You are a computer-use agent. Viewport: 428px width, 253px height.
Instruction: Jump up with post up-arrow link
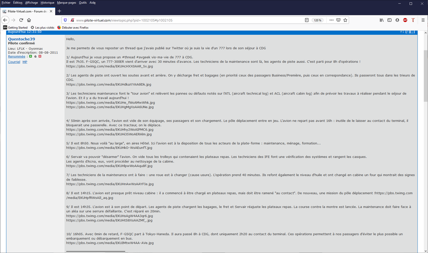(x=408, y=32)
